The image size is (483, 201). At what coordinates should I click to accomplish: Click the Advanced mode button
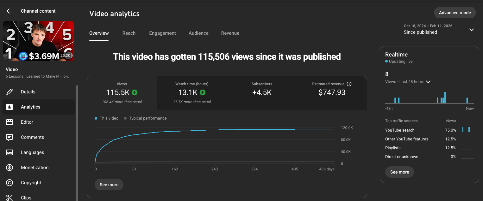click(x=455, y=13)
